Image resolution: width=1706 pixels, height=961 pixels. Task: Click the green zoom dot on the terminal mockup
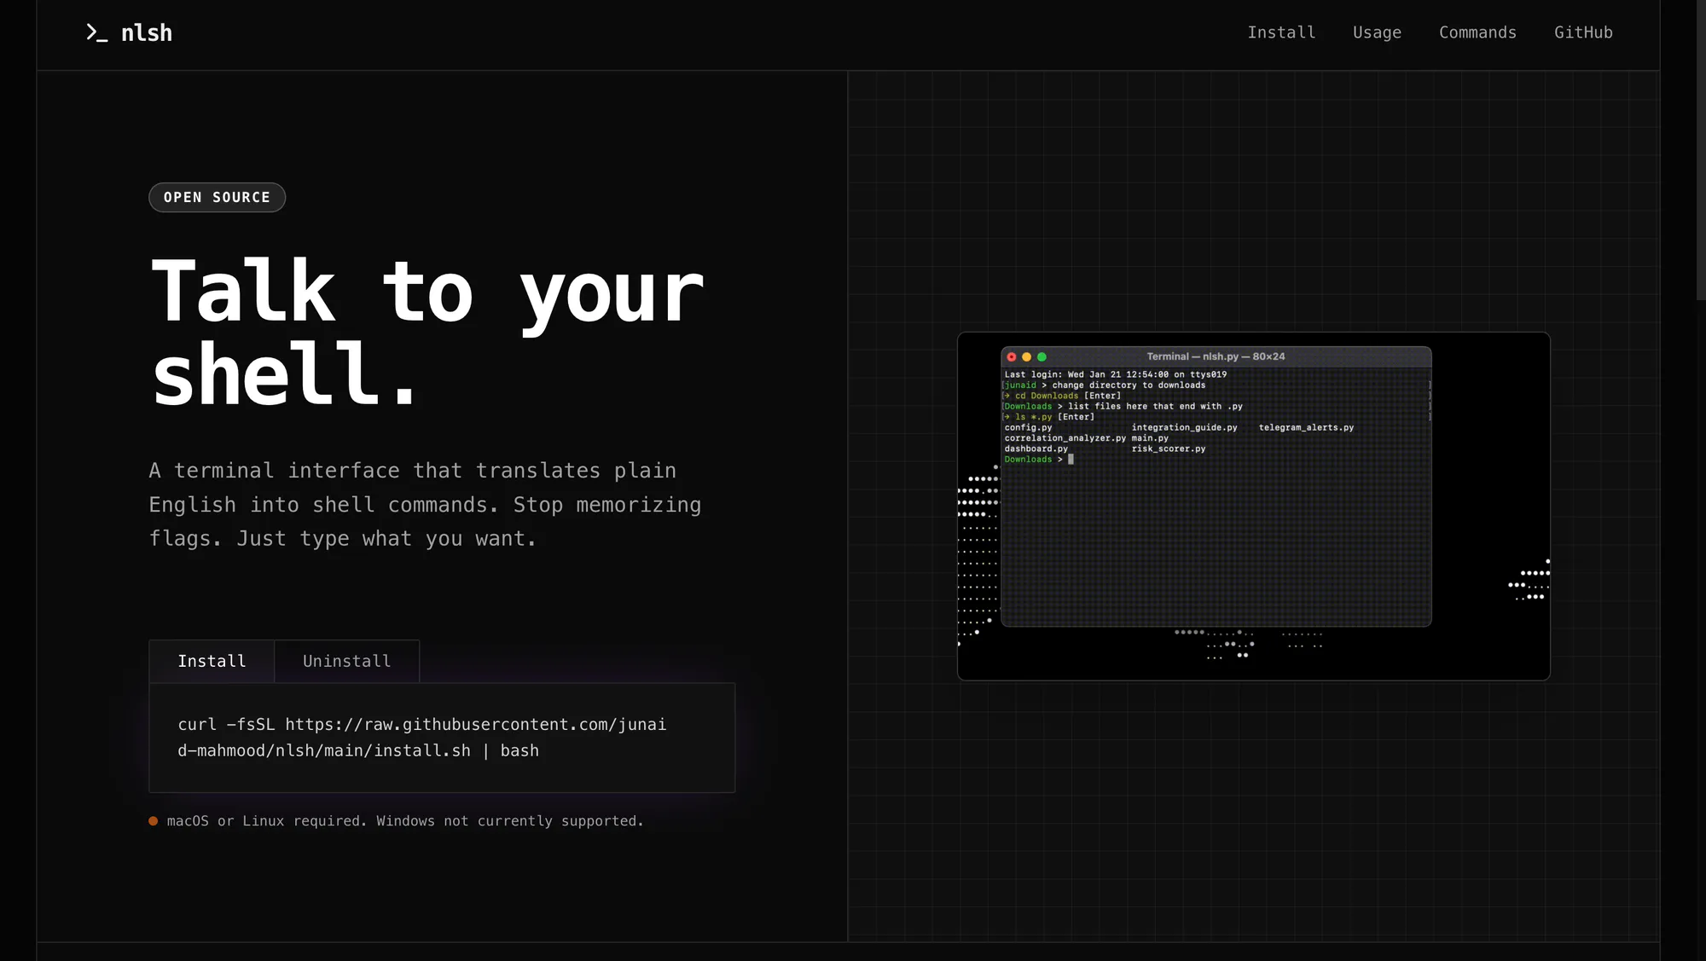(1042, 356)
